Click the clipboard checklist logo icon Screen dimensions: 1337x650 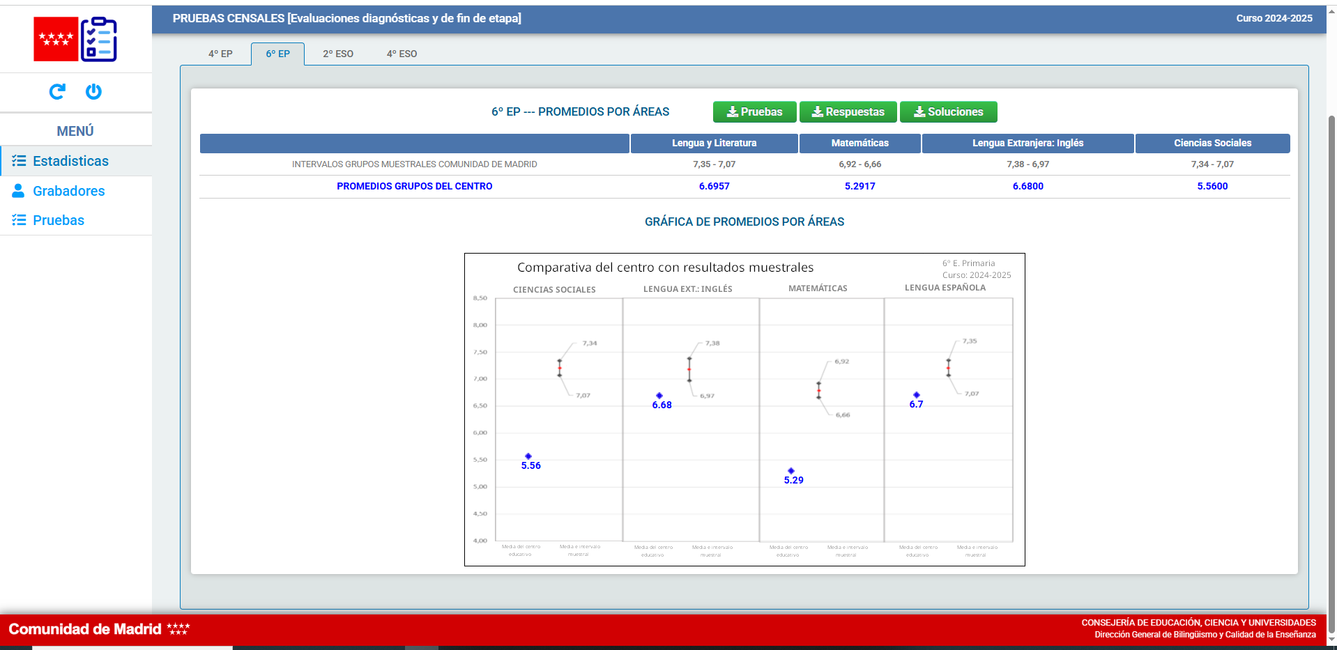coord(99,40)
